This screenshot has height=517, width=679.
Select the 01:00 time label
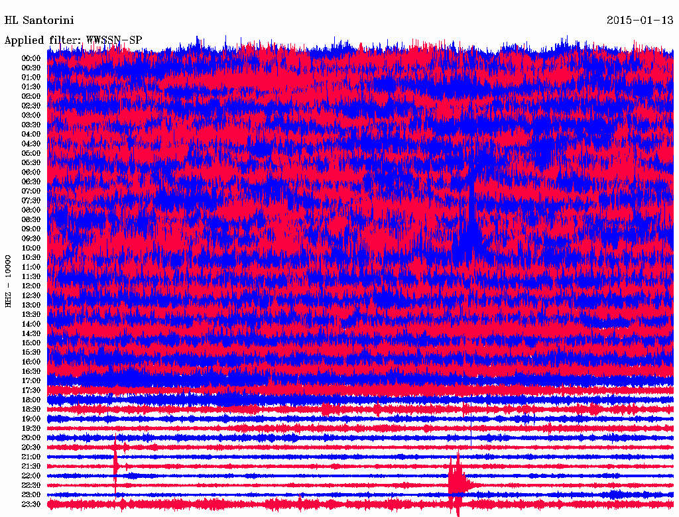pyautogui.click(x=31, y=77)
